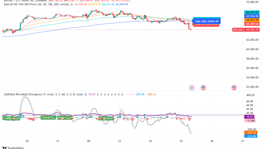Click the purple 19.27 axis label

point(249,117)
